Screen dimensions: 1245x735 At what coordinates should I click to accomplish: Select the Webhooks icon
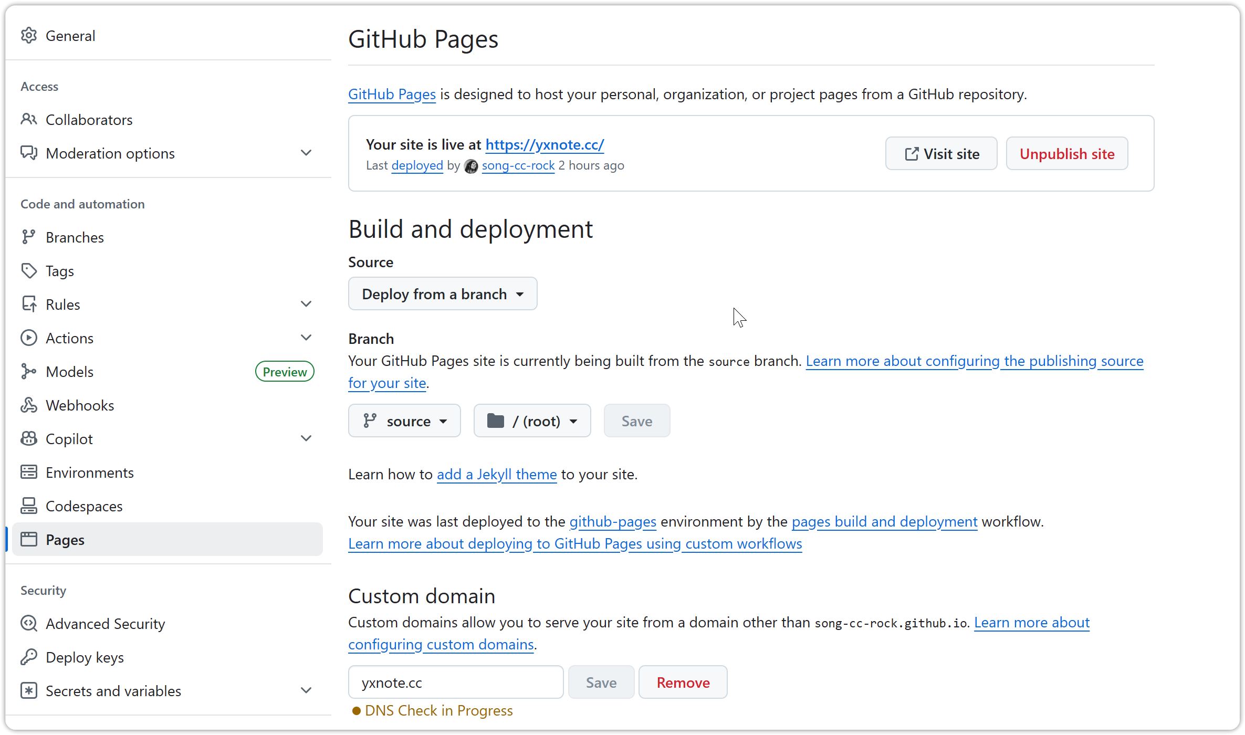pos(29,405)
